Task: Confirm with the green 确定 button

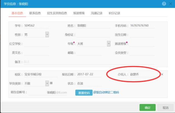Action: [x=147, y=108]
